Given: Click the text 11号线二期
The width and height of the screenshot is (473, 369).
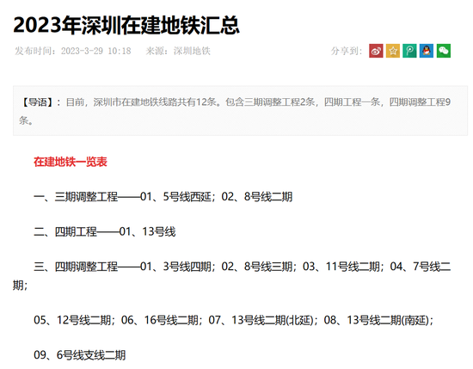Looking at the screenshot, I should [353, 267].
